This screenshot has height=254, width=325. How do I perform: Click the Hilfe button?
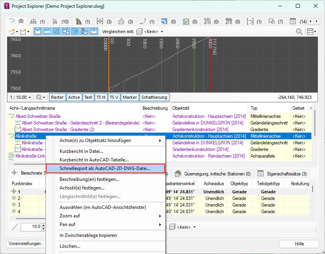coord(299,244)
